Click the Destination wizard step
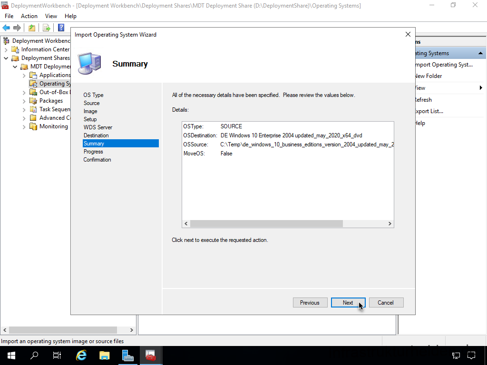The image size is (487, 365). pos(96,135)
